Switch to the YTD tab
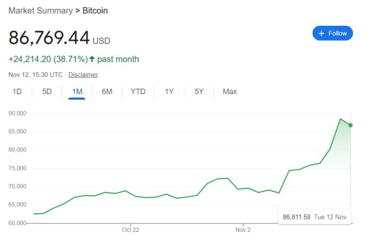Screen dimensions: 370x239 [138, 92]
